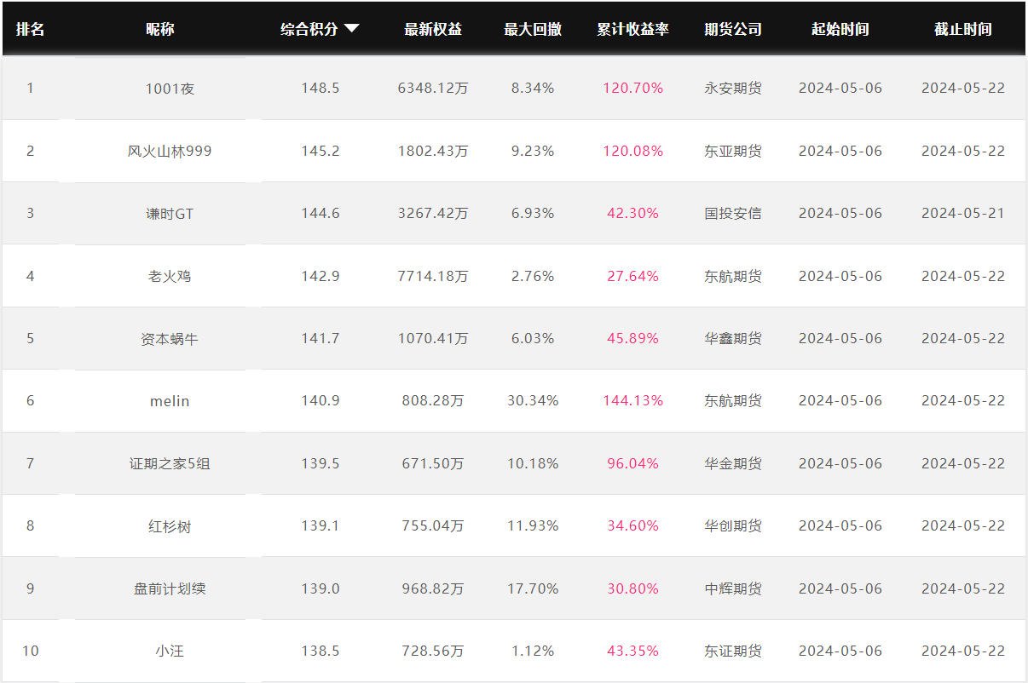The image size is (1028, 683).
Task: Select drawdown 8.34%
Action: (533, 88)
